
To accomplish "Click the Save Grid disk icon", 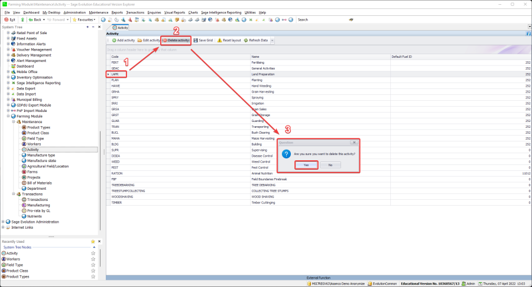I will 196,40.
